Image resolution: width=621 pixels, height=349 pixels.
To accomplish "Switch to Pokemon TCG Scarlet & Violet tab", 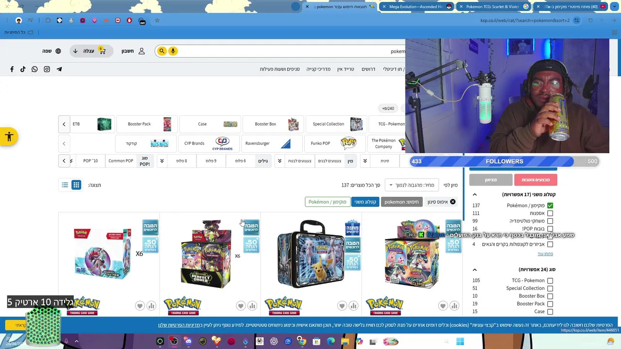I will [x=494, y=7].
